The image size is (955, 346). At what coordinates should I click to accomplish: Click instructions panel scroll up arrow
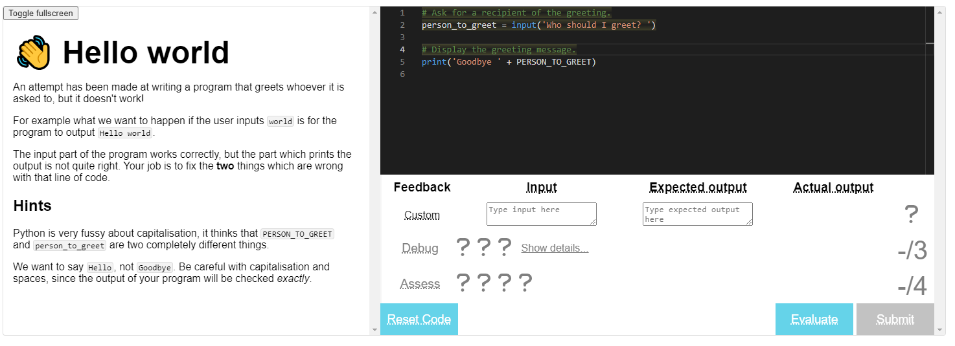tap(374, 12)
